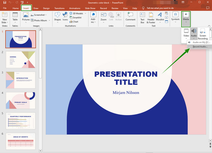Click the PRESENTATION TITLE text on slide
The height and width of the screenshot is (153, 212).
tap(126, 78)
